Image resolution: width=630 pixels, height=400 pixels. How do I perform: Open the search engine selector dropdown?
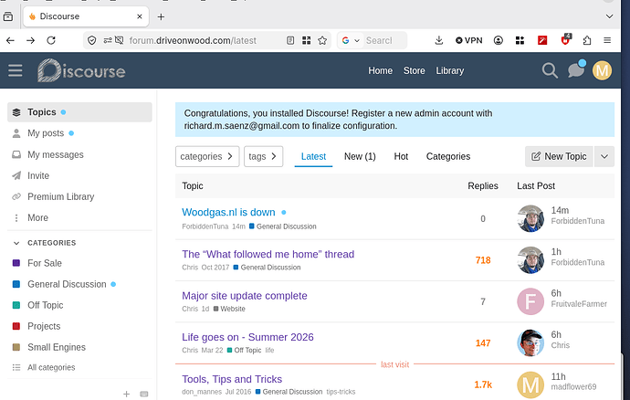point(351,40)
